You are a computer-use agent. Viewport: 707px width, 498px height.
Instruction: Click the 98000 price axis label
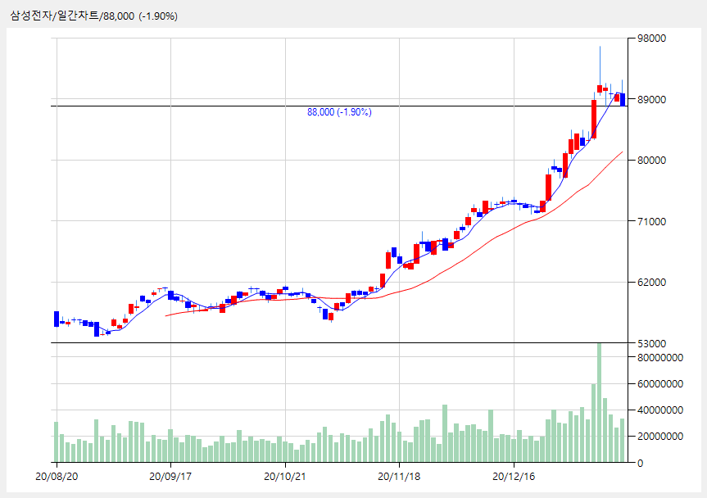click(652, 38)
